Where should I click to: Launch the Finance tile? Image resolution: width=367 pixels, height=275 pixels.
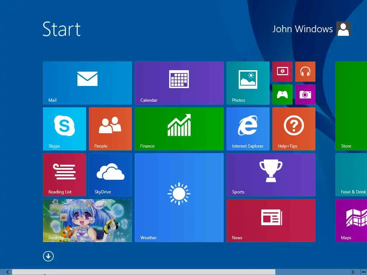tap(179, 129)
